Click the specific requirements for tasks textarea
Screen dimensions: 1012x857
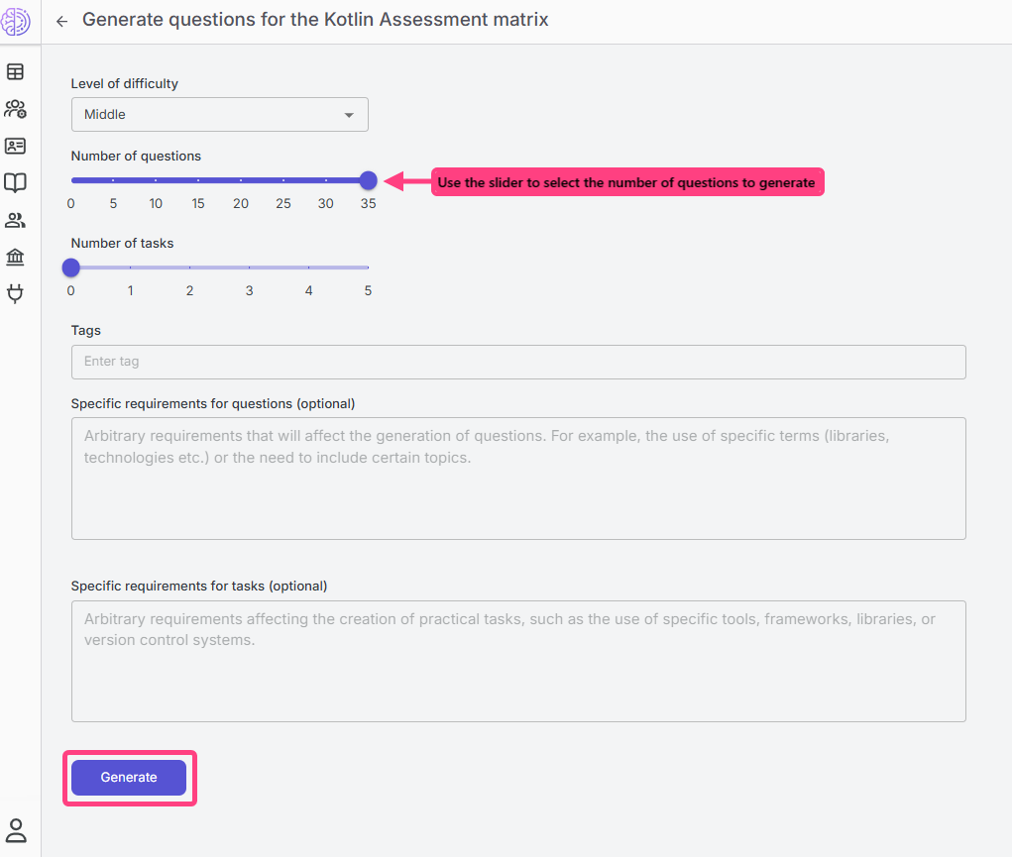[x=518, y=661]
